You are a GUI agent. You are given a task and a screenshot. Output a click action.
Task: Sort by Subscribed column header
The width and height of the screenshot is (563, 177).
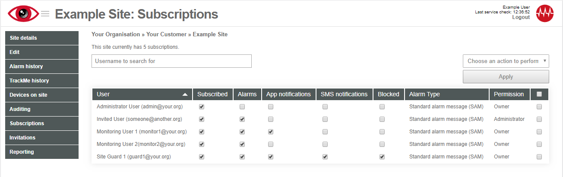pyautogui.click(x=212, y=94)
